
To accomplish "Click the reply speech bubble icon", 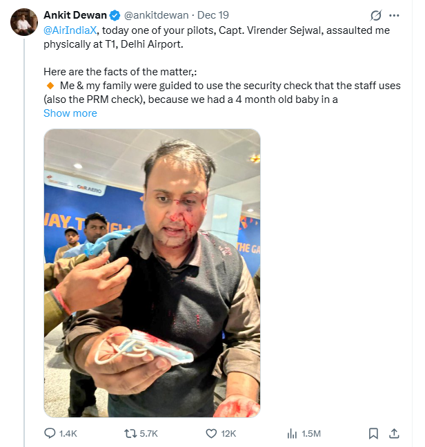I will point(50,433).
